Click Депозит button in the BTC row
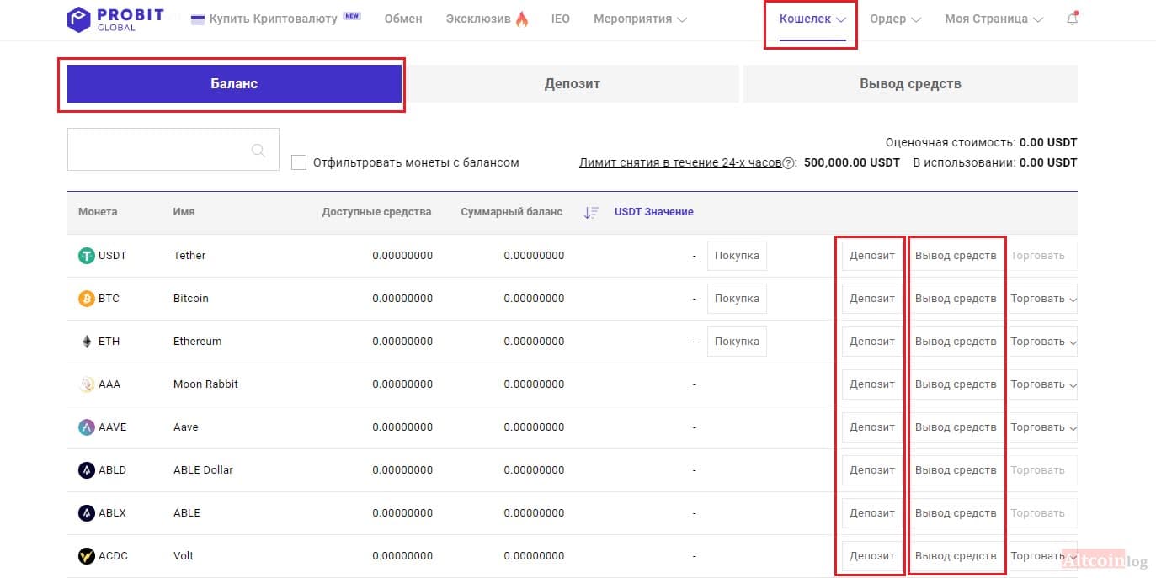Image resolution: width=1156 pixels, height=578 pixels. coord(872,299)
